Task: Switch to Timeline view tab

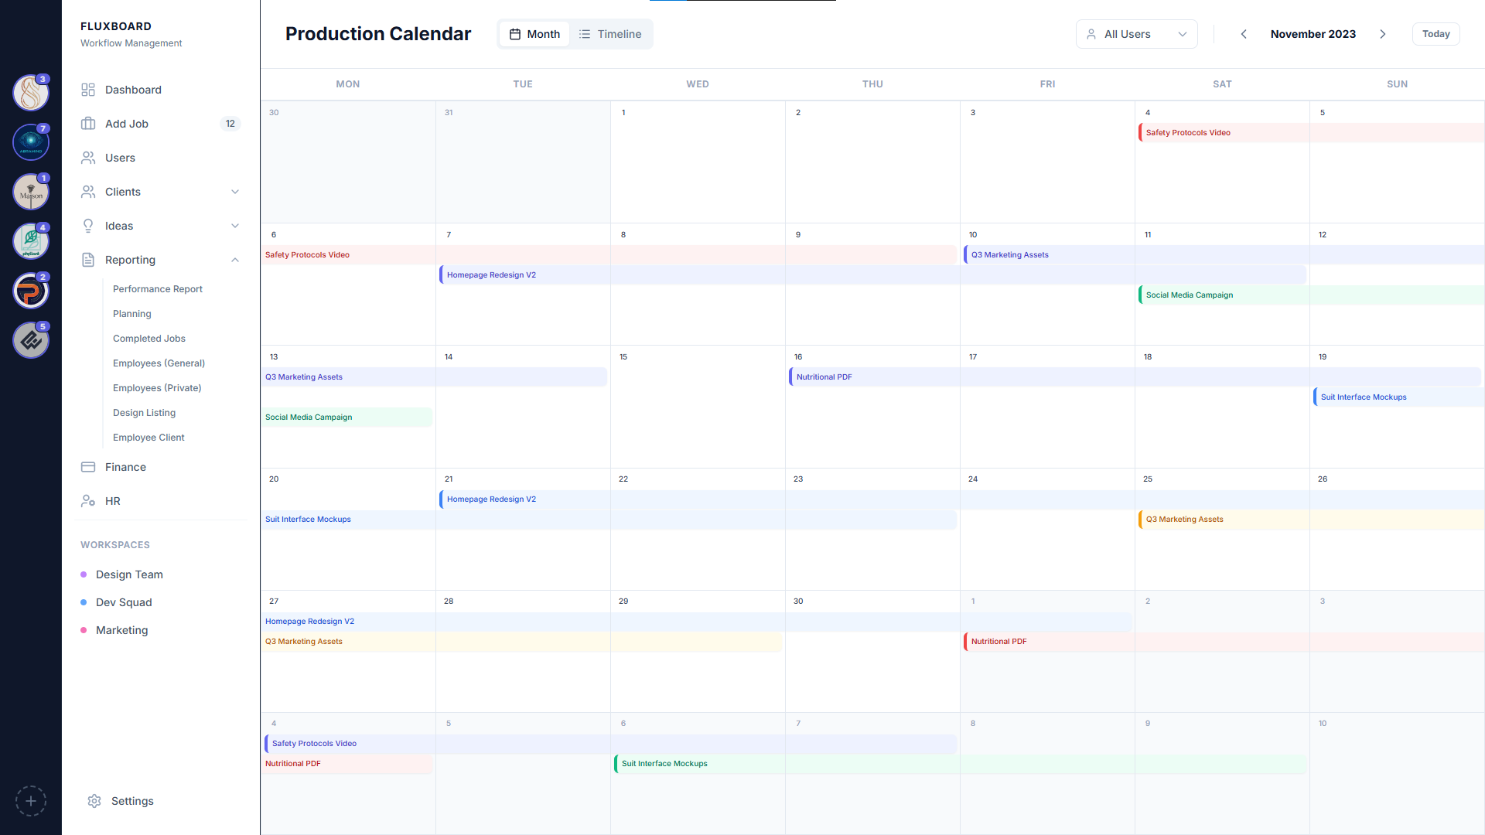Action: tap(610, 34)
